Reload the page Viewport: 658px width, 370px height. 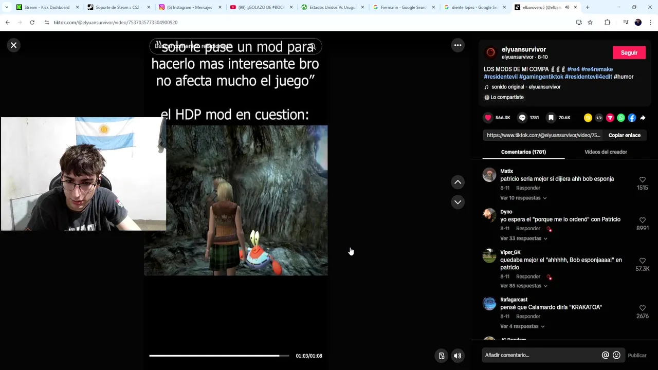pyautogui.click(x=32, y=23)
